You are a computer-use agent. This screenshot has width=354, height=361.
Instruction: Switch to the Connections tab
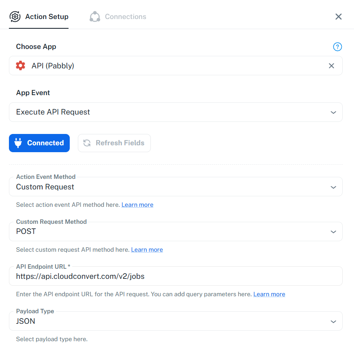[125, 17]
